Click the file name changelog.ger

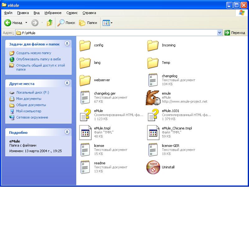(105, 94)
